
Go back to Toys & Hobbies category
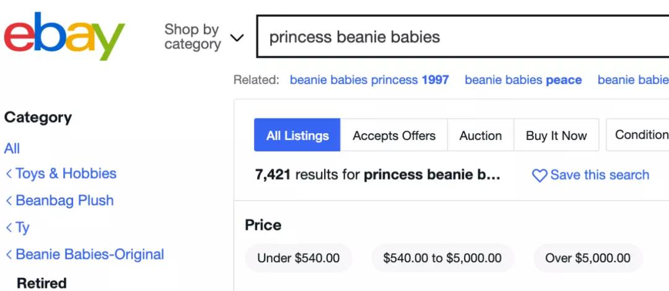(x=66, y=173)
